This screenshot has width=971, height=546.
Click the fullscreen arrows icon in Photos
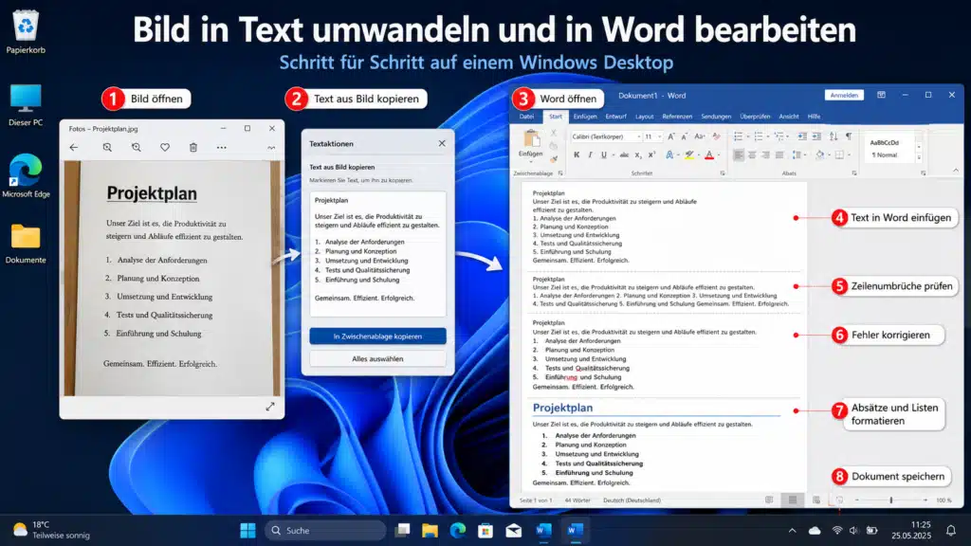tap(270, 407)
